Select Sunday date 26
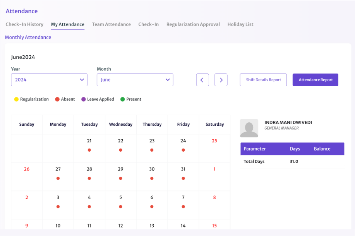The height and width of the screenshot is (236, 355). [27, 169]
